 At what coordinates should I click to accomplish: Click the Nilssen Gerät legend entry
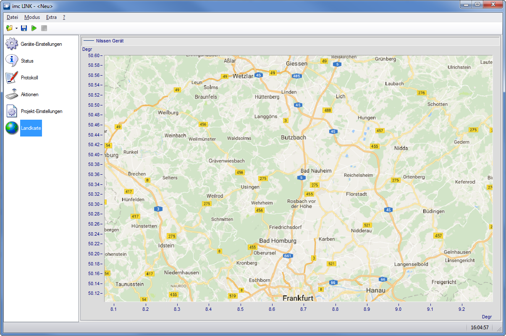click(x=110, y=41)
